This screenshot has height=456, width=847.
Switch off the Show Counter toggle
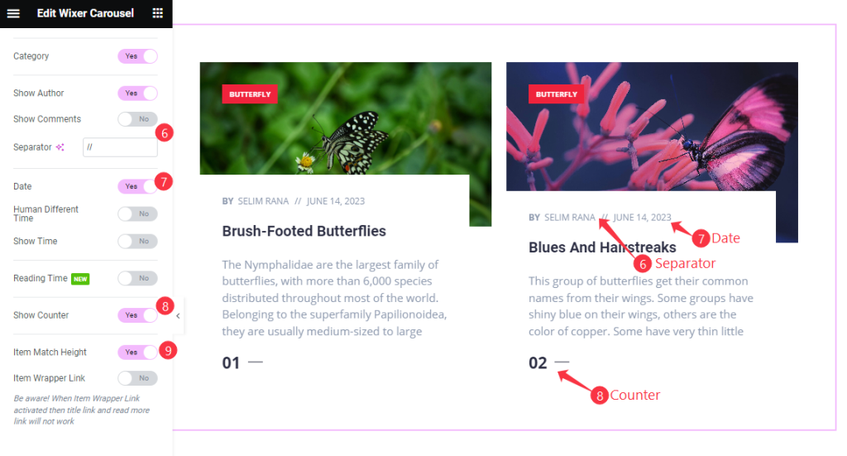click(138, 315)
